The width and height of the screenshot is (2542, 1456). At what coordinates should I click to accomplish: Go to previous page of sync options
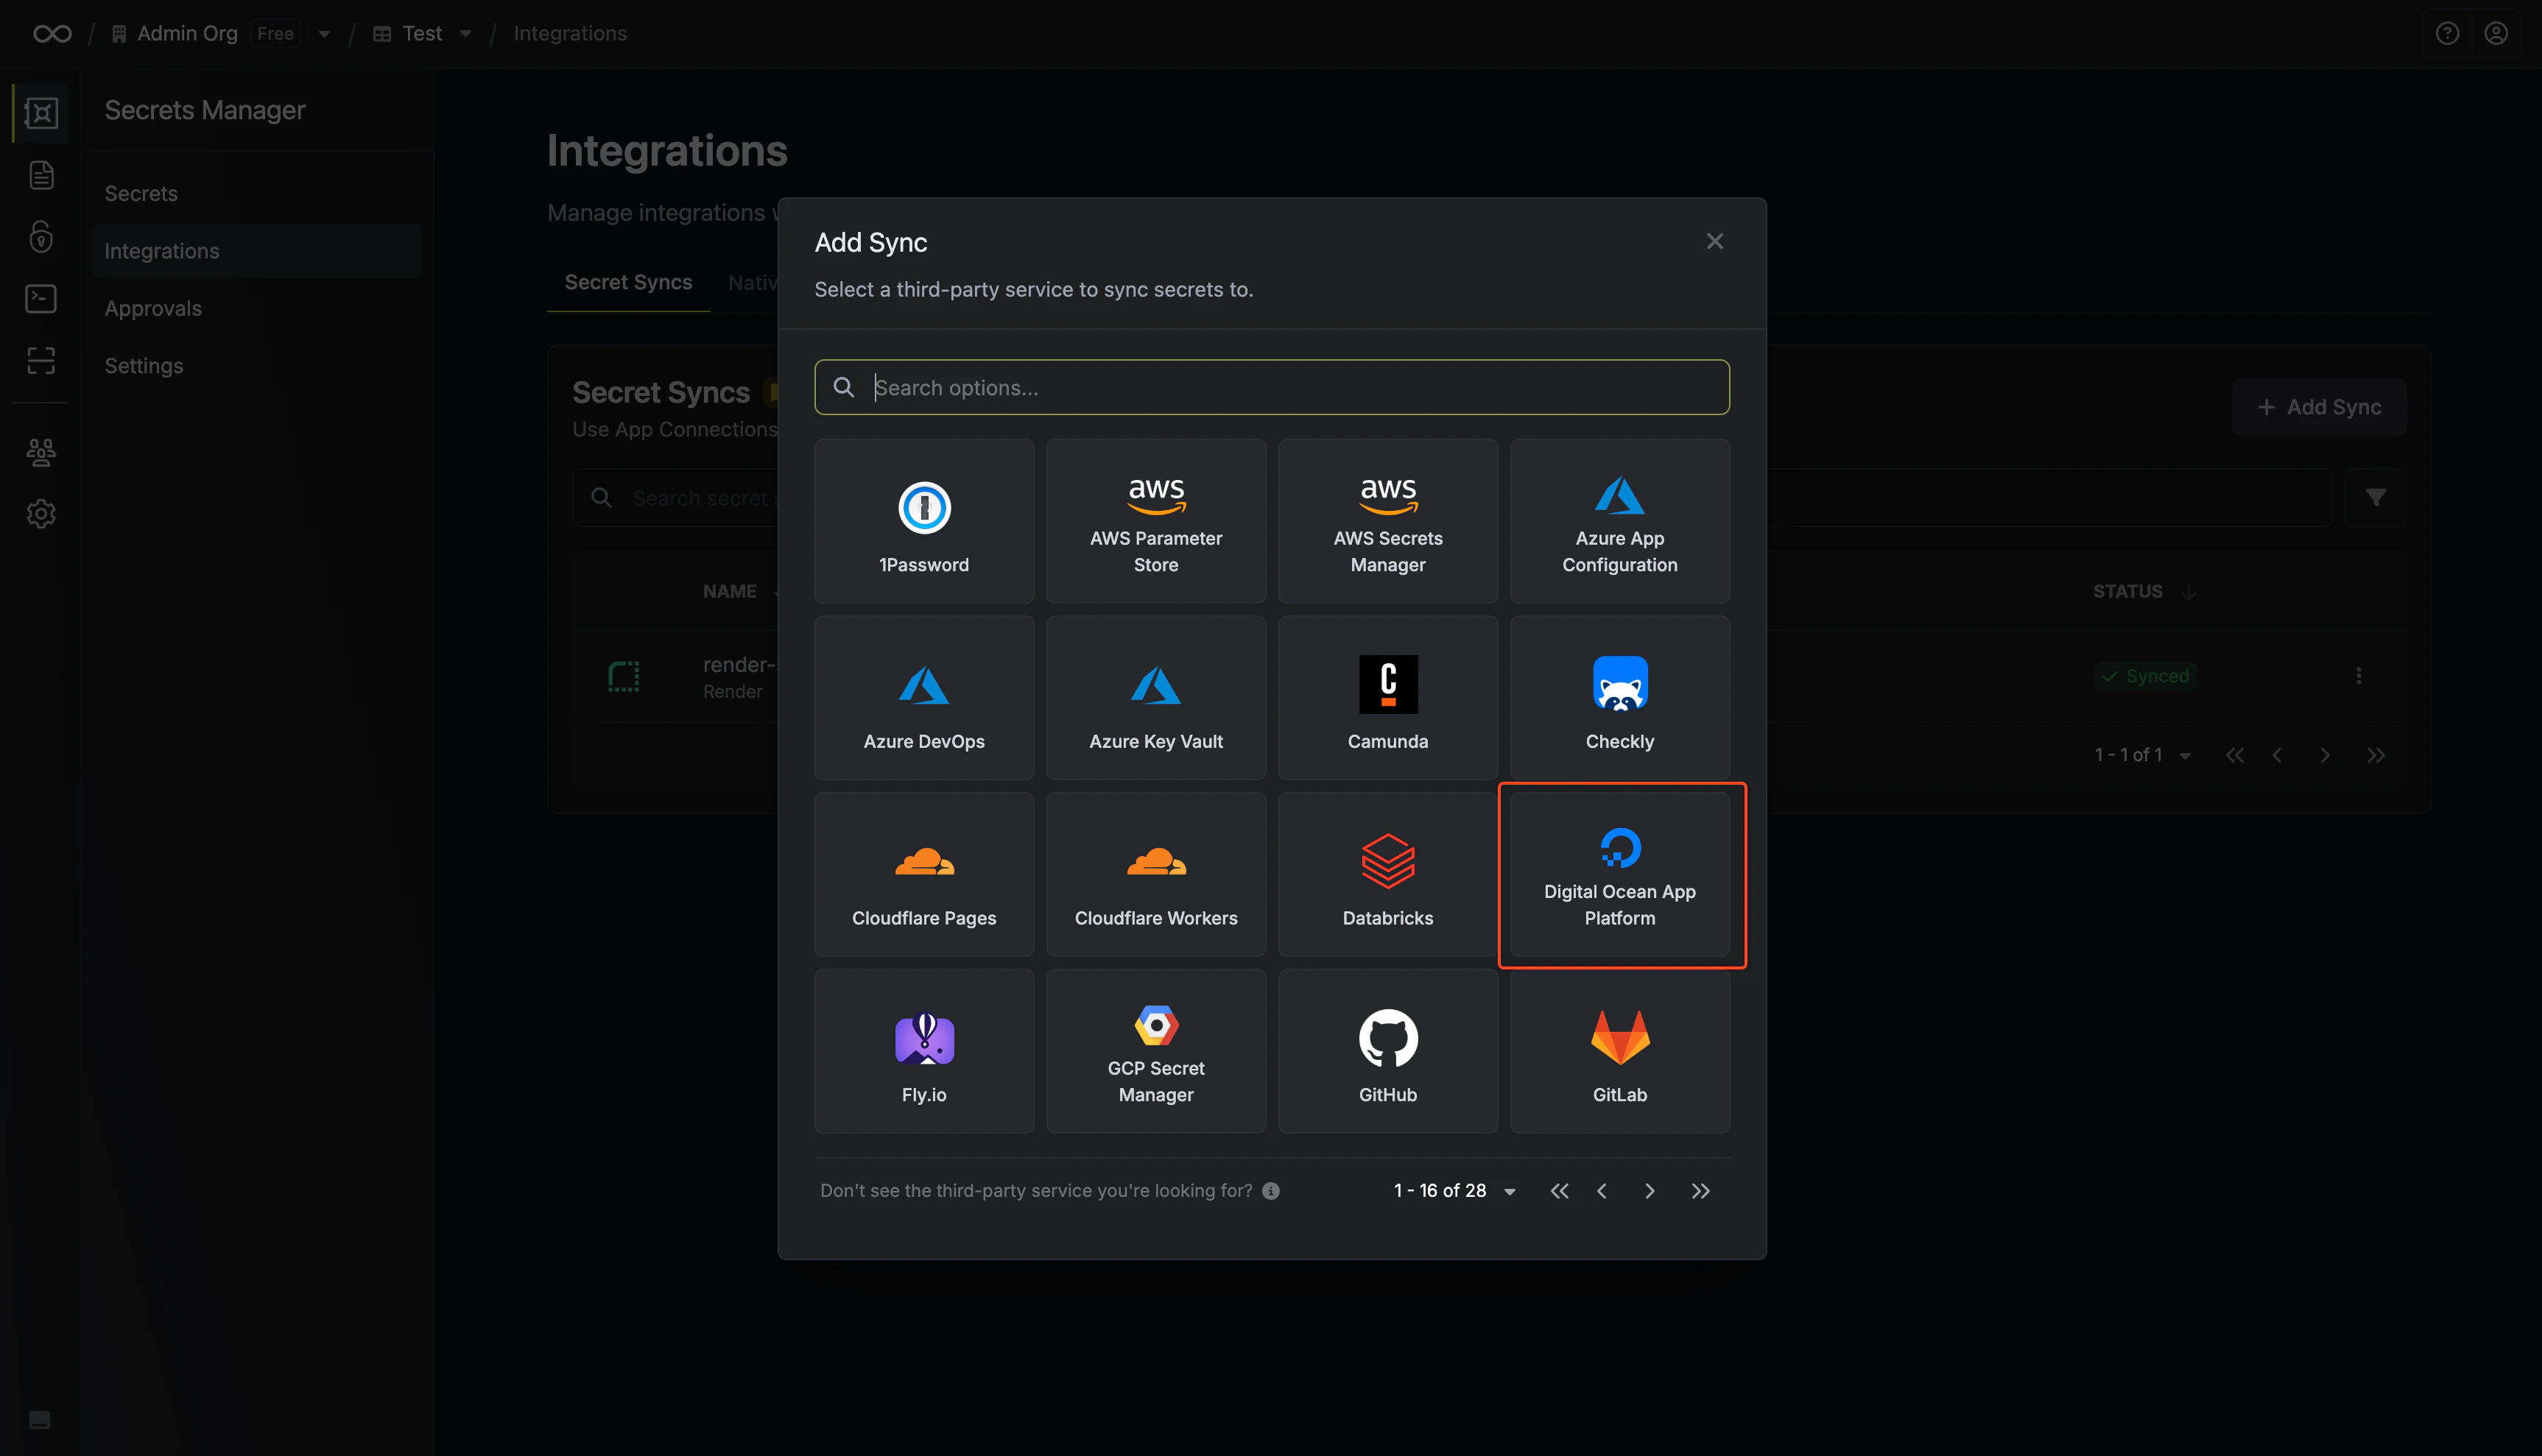1602,1190
